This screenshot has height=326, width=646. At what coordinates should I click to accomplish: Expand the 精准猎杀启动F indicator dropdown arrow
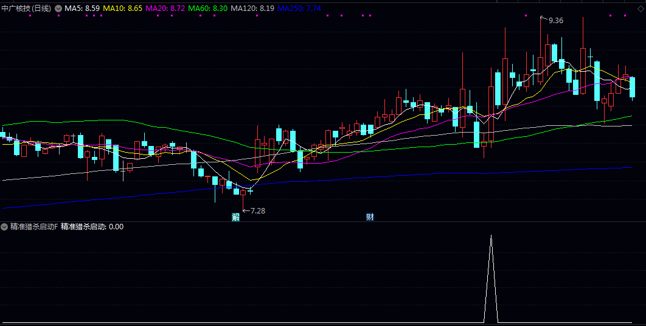point(5,227)
